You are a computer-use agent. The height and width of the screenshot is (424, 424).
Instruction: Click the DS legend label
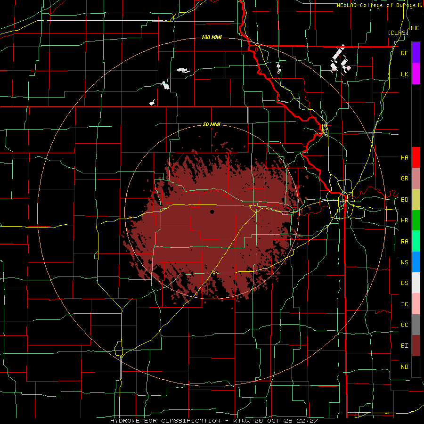405,283
